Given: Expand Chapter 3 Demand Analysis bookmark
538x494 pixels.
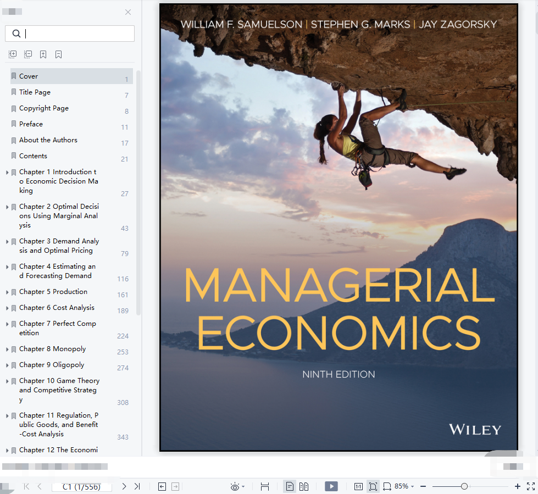Looking at the screenshot, I should [7, 242].
